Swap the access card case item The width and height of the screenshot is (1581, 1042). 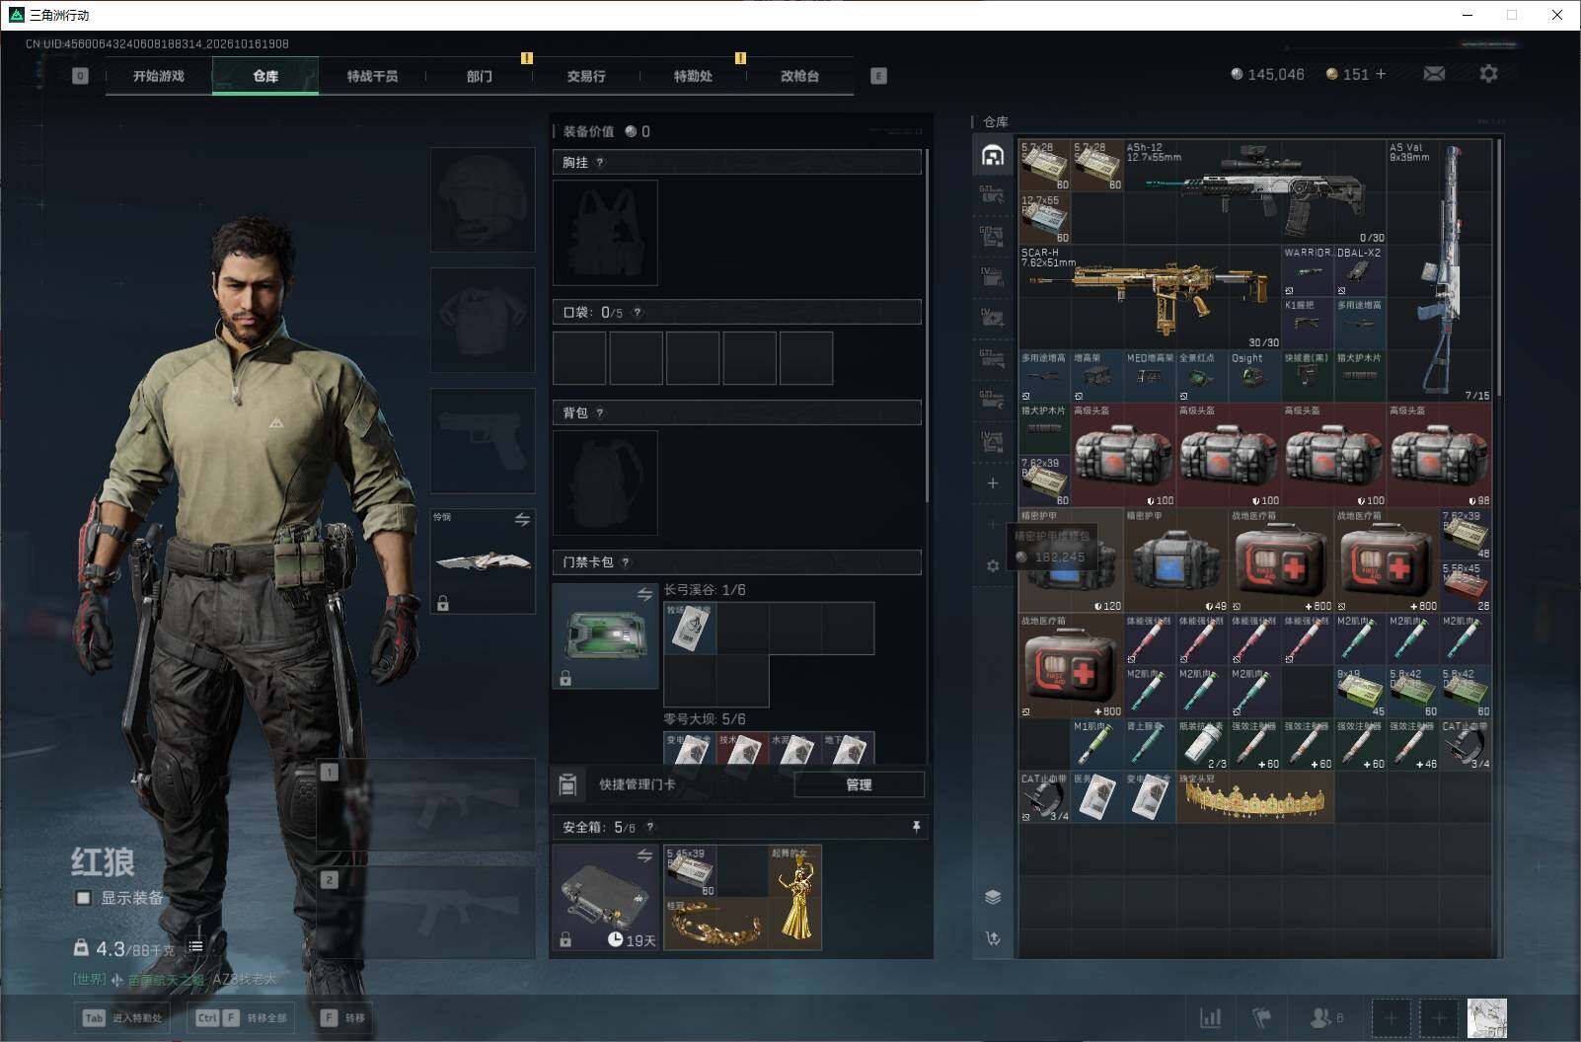pyautogui.click(x=644, y=594)
